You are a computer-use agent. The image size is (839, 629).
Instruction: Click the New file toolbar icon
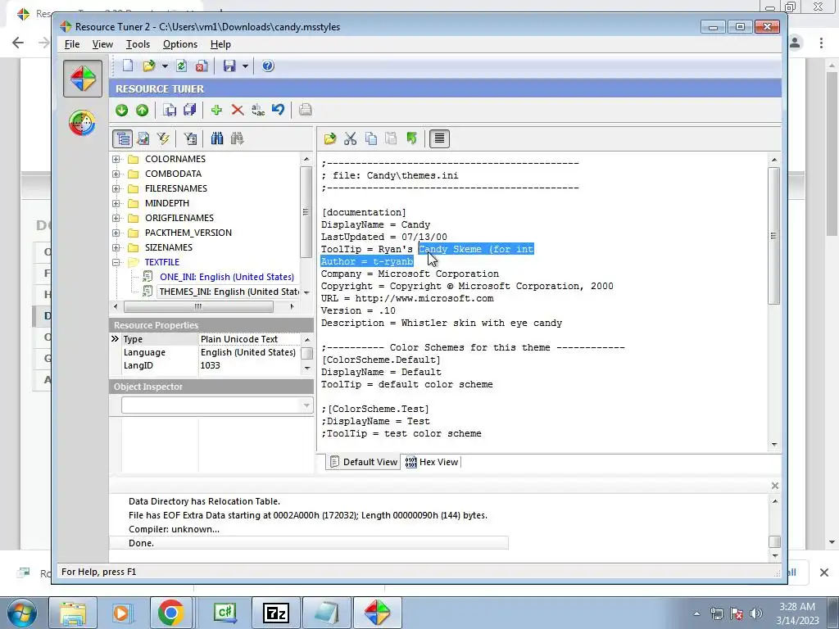click(127, 66)
